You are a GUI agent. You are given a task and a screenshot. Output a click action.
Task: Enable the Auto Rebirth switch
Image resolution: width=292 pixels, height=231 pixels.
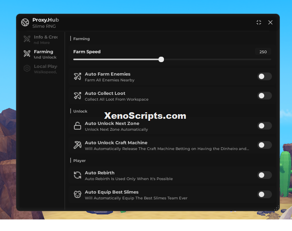(x=265, y=175)
